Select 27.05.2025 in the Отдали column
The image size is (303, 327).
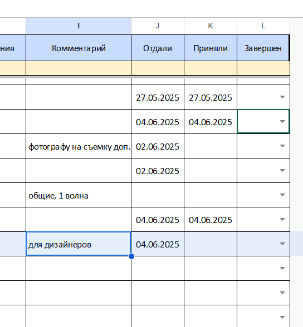click(158, 97)
